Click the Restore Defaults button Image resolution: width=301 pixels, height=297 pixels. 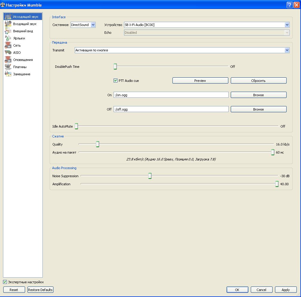coord(40,290)
